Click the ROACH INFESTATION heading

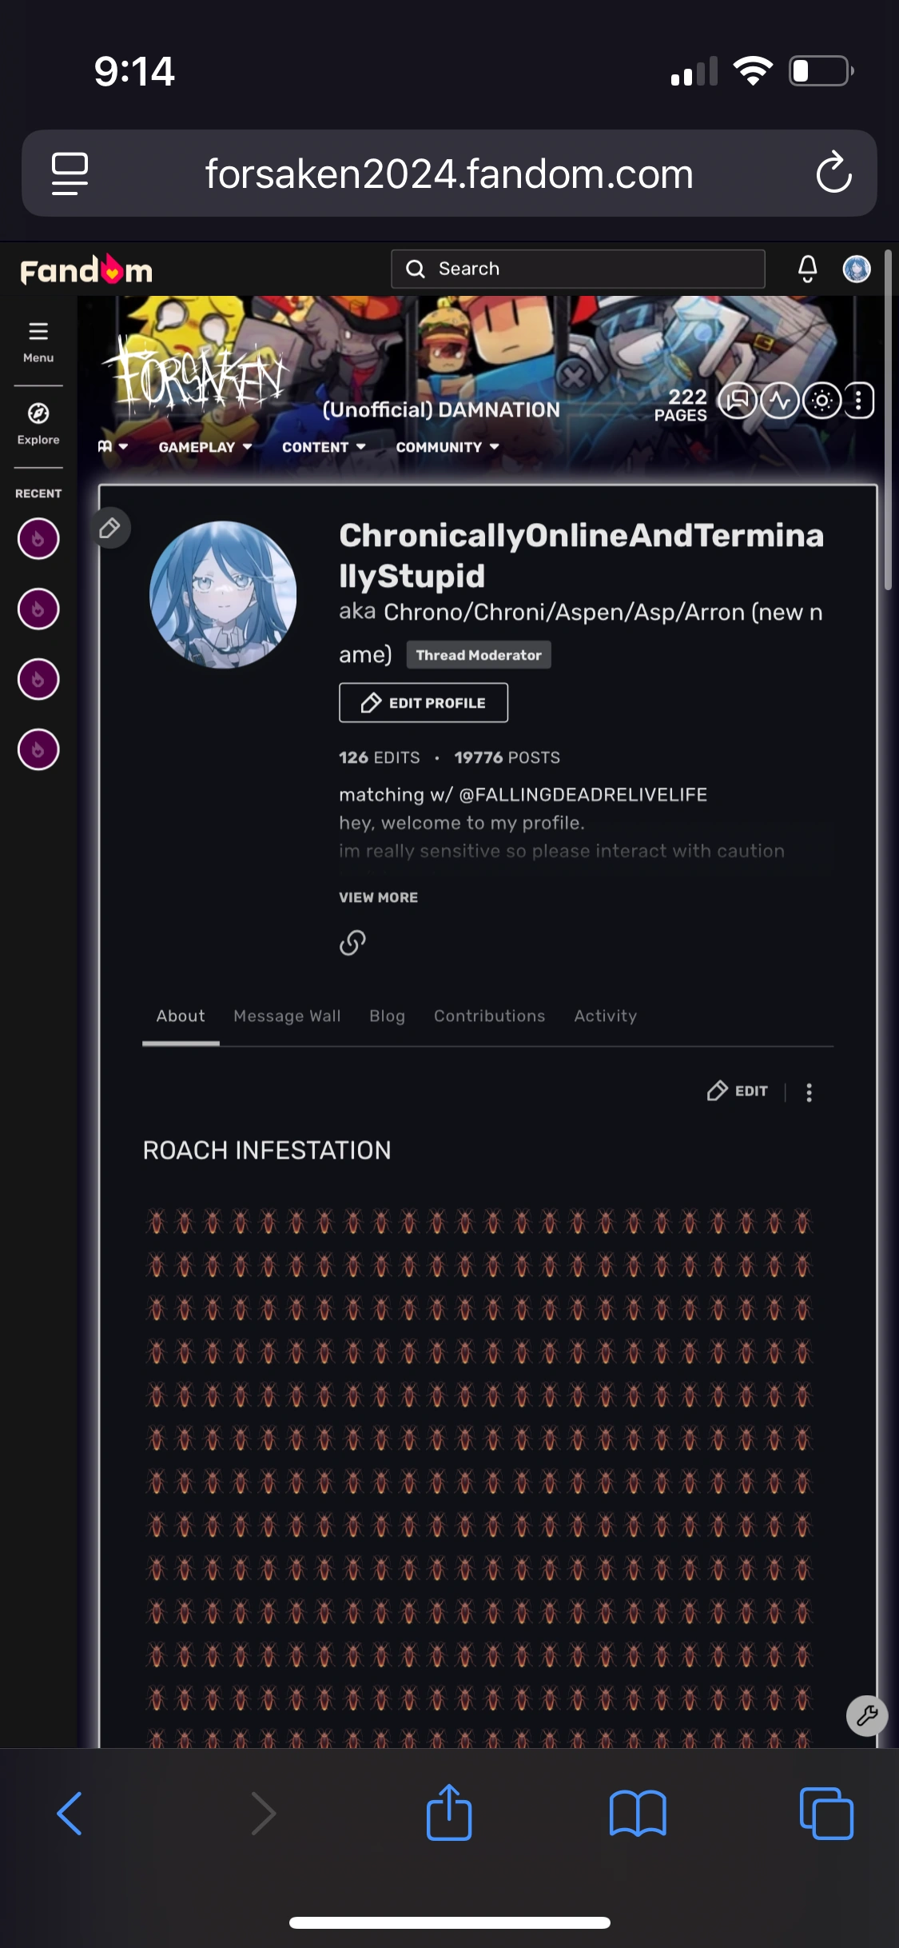(267, 1150)
